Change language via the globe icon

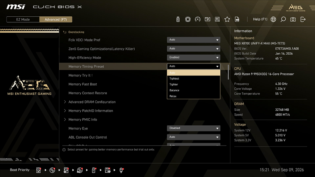273,19
